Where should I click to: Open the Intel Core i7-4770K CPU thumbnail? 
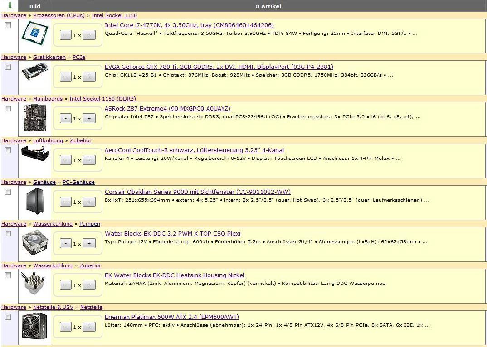click(34, 33)
